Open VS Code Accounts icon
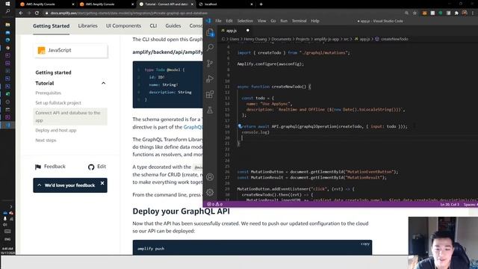This screenshot has width=478, height=269. (x=210, y=176)
